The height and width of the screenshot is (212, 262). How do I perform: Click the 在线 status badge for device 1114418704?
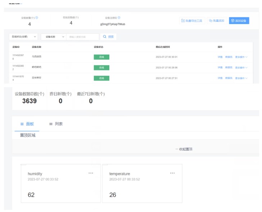click(x=102, y=78)
